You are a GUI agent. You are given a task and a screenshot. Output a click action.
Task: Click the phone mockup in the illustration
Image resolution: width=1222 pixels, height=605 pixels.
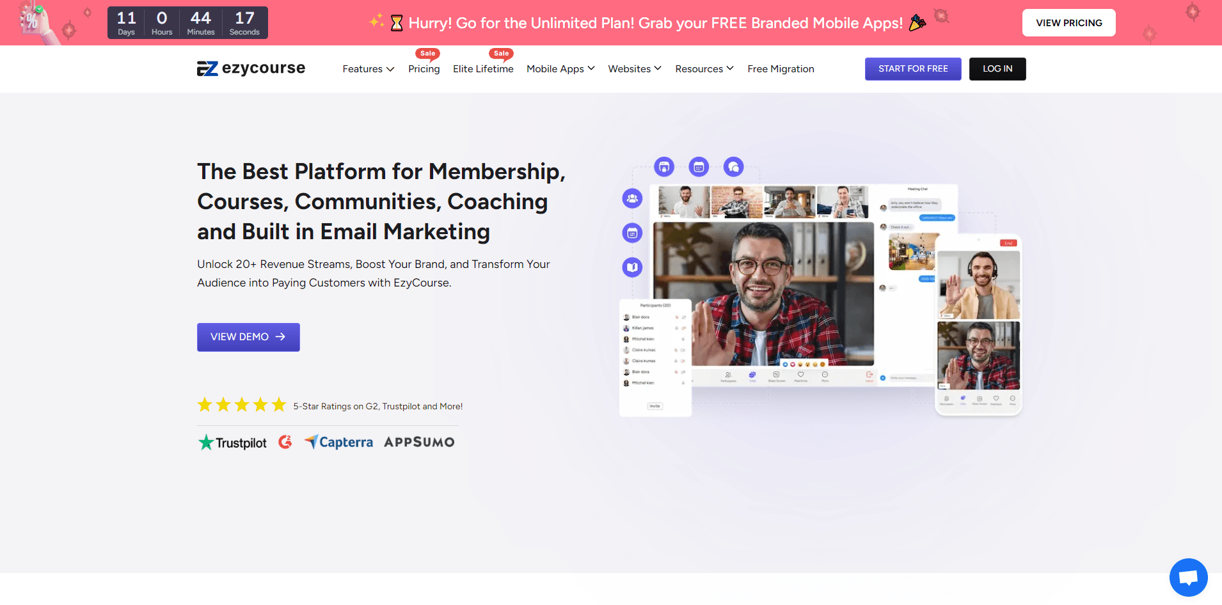pyautogui.click(x=978, y=325)
